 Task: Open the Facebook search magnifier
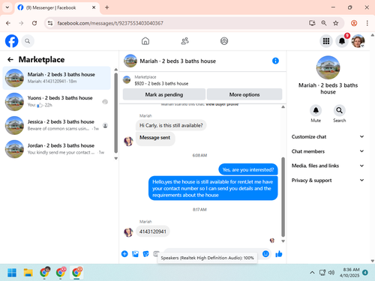(x=28, y=41)
